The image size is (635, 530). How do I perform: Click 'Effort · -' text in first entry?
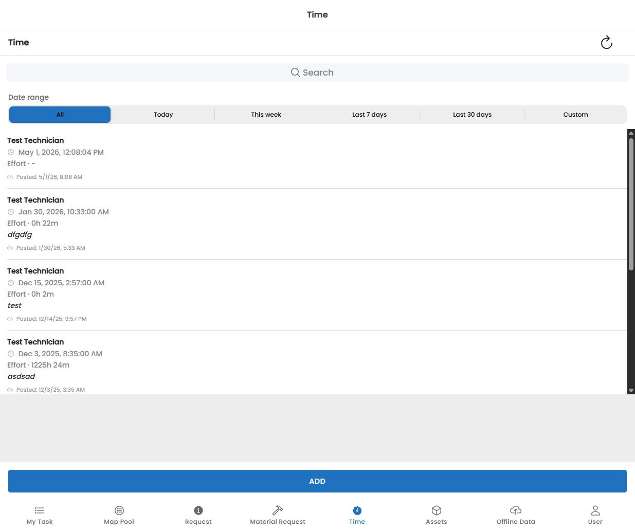pyautogui.click(x=21, y=163)
